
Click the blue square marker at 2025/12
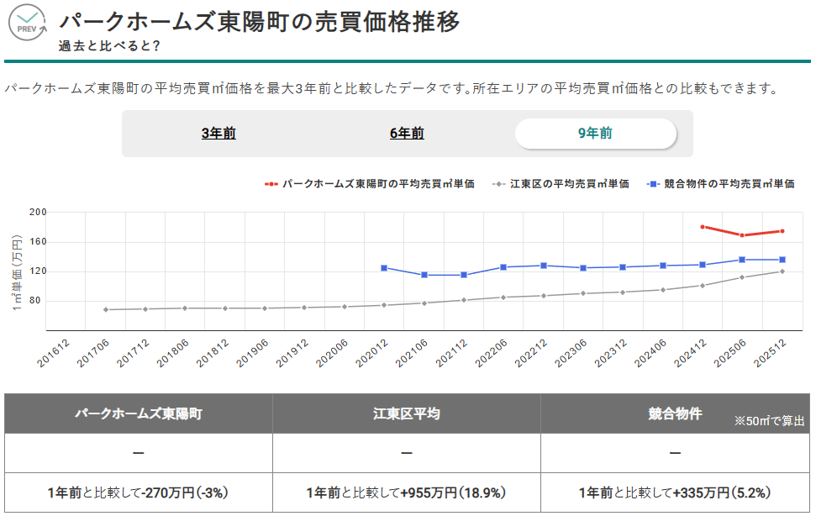coord(782,259)
